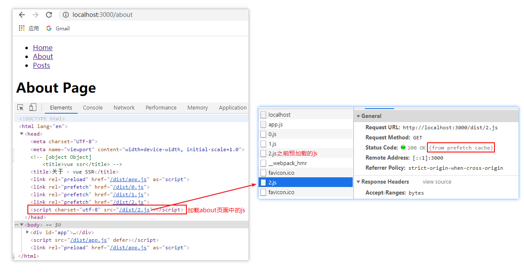Open the About link on the page
This screenshot has width=524, height=275.
(43, 56)
